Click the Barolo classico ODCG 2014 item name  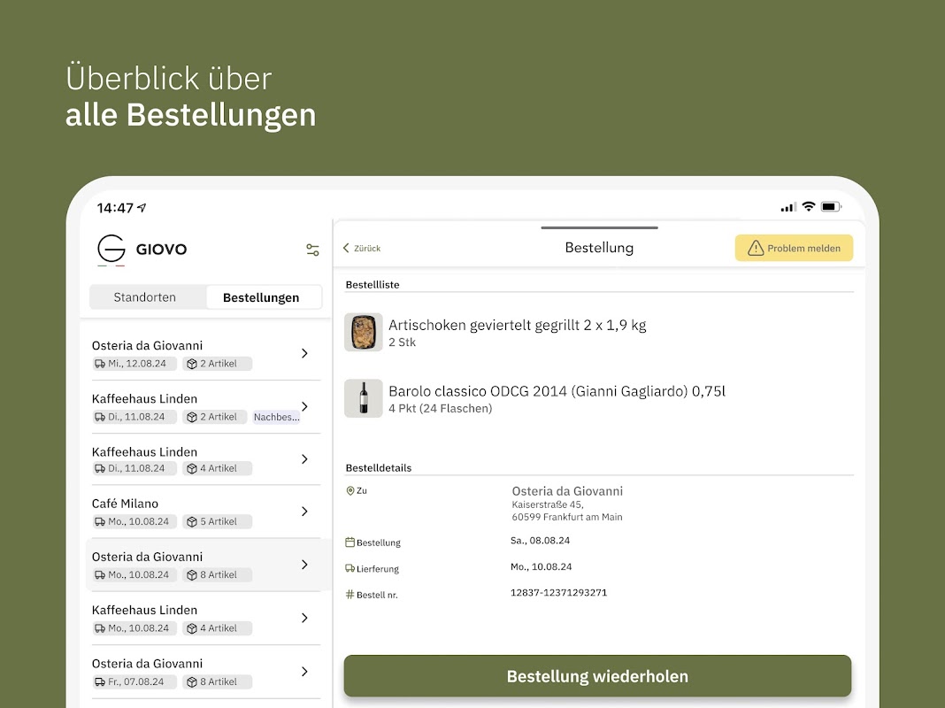click(x=557, y=392)
